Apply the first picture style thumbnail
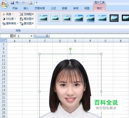The image size is (129, 118). [x=43, y=18]
